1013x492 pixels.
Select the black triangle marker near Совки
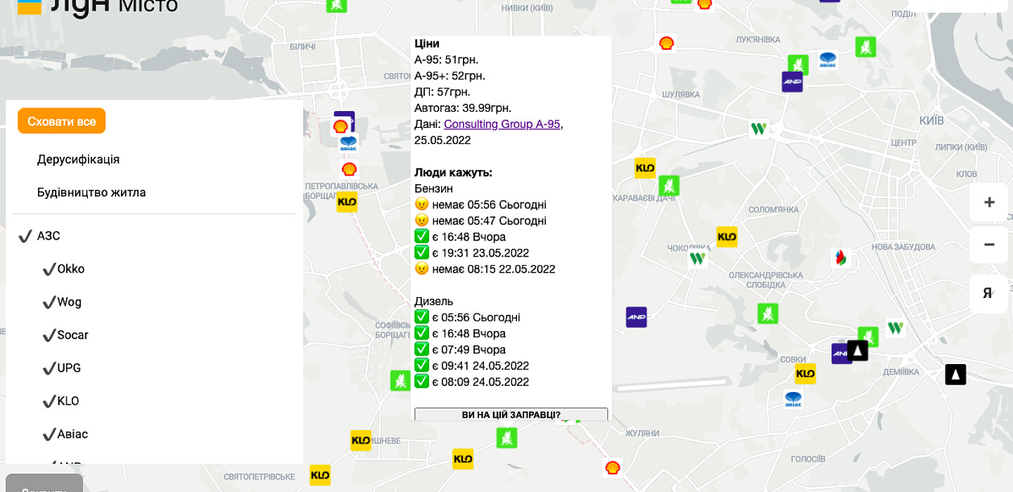858,351
